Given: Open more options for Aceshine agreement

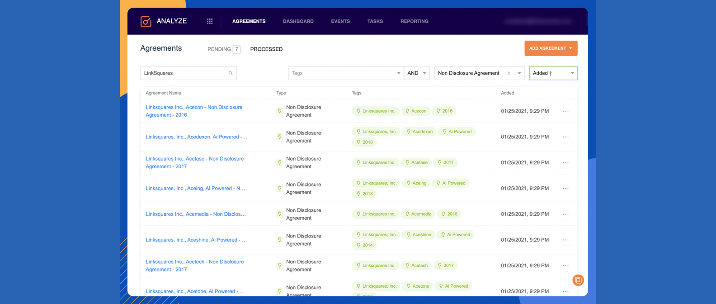Looking at the screenshot, I should tap(565, 240).
